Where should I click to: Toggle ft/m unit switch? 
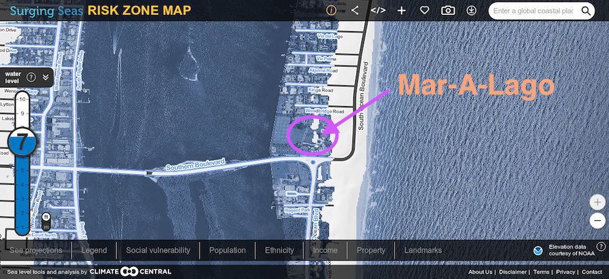click(x=46, y=222)
